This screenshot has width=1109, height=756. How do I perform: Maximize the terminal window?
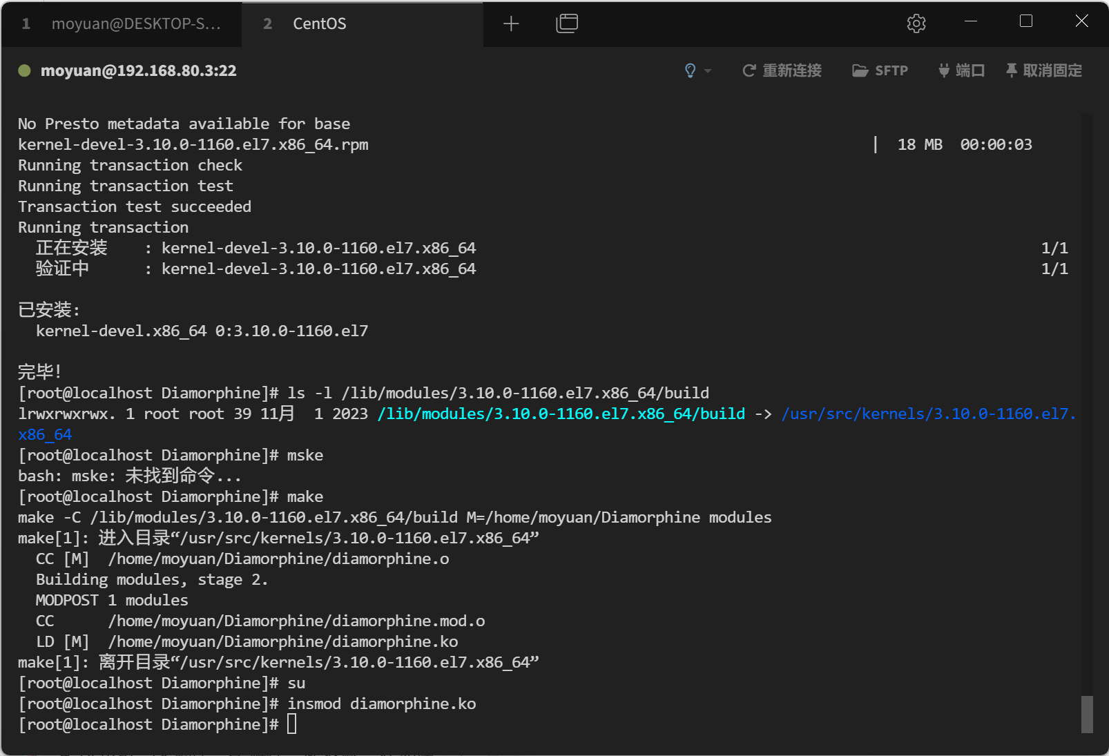coord(1026,21)
